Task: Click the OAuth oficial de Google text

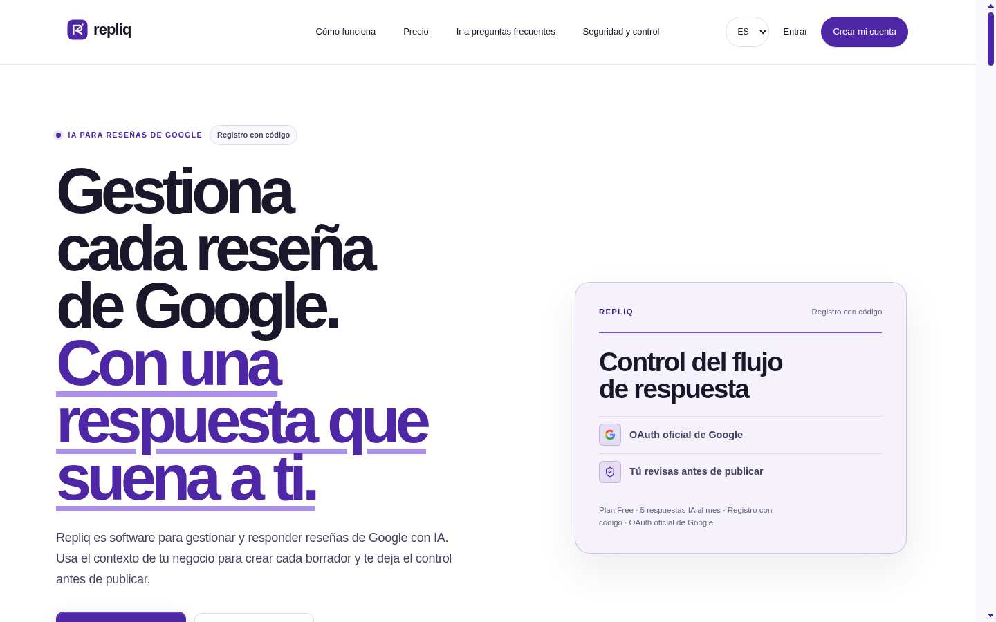Action: pyautogui.click(x=686, y=435)
